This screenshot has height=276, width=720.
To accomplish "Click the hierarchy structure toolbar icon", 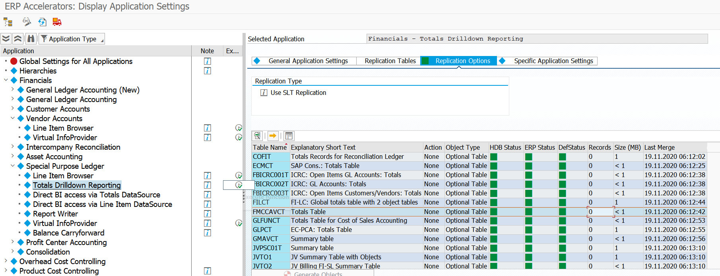I will click(x=8, y=22).
